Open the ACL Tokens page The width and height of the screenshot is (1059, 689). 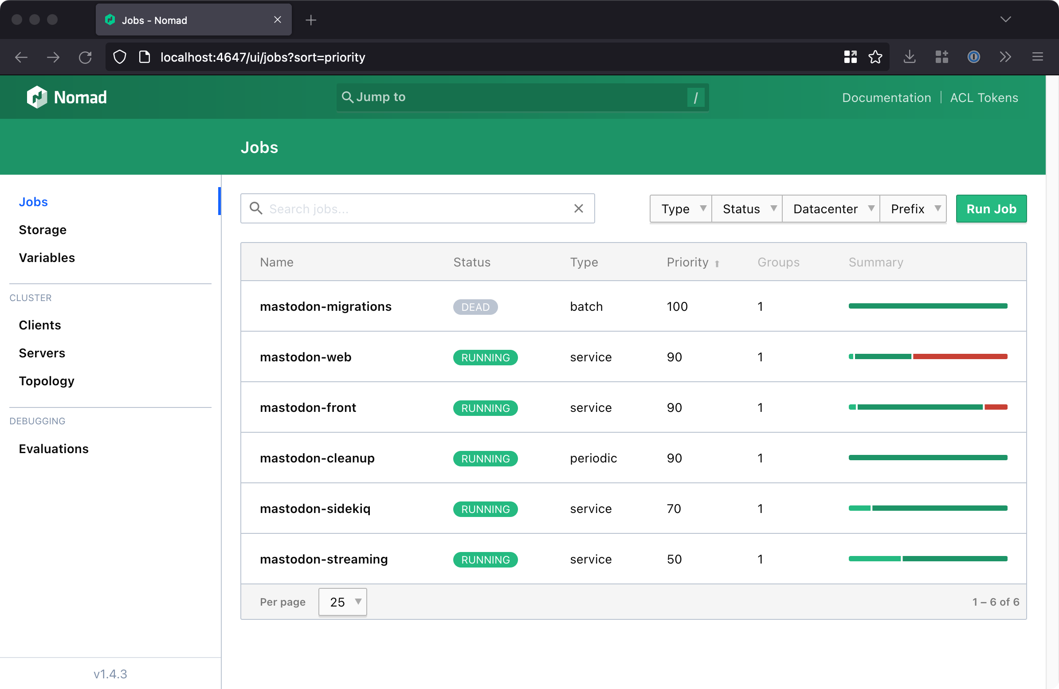(984, 97)
